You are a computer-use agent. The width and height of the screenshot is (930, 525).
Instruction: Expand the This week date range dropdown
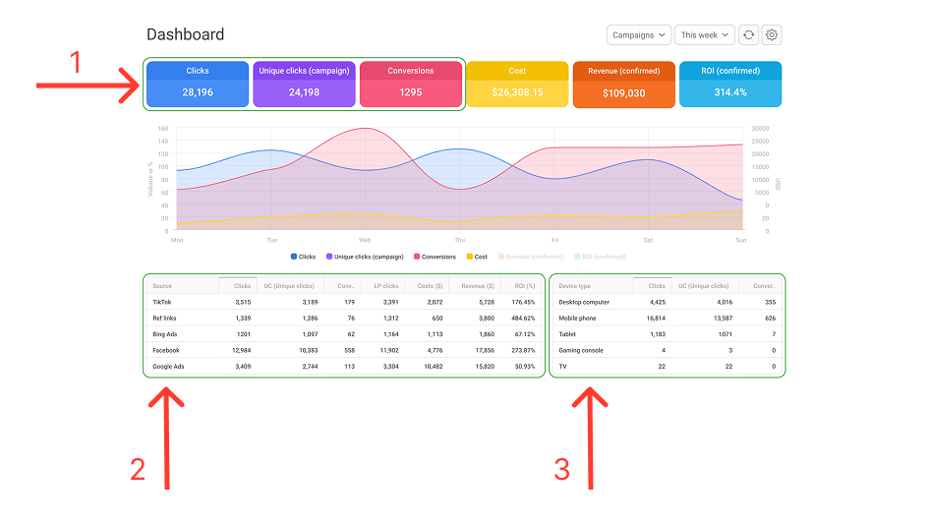pos(705,35)
